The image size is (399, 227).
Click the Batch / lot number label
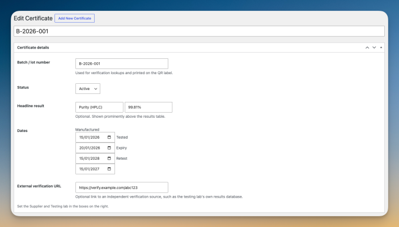click(33, 62)
